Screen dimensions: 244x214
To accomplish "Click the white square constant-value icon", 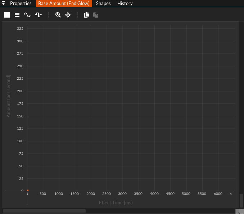I will pyautogui.click(x=7, y=15).
